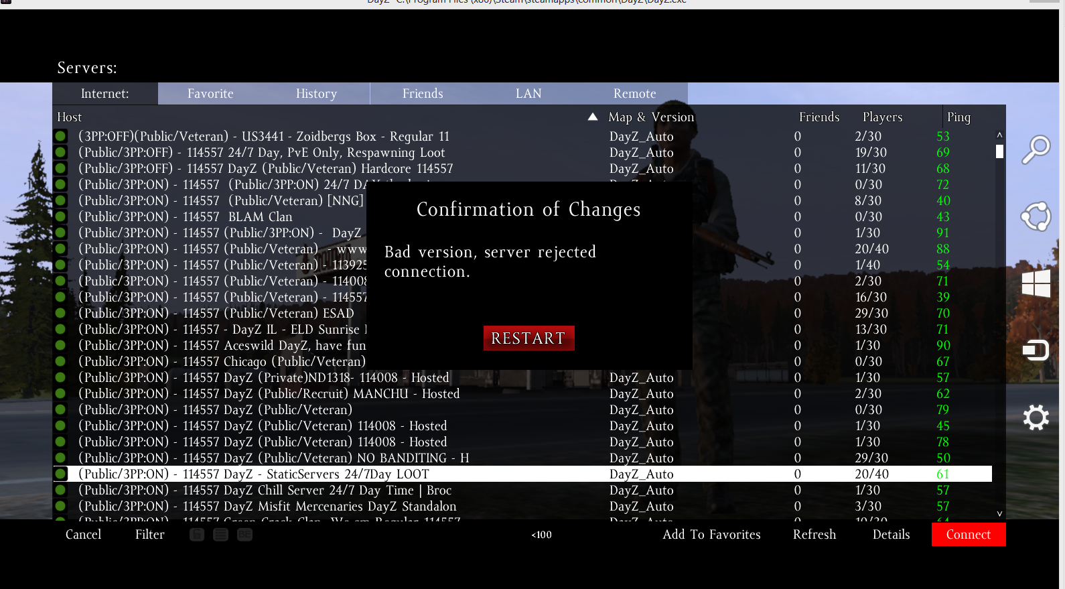Toggle the lock password filter icon

click(x=197, y=534)
